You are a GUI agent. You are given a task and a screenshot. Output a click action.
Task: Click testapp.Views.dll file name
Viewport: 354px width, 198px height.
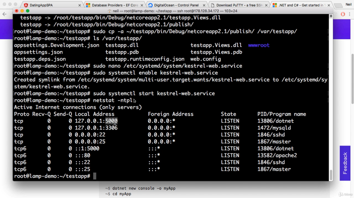tap(216, 45)
